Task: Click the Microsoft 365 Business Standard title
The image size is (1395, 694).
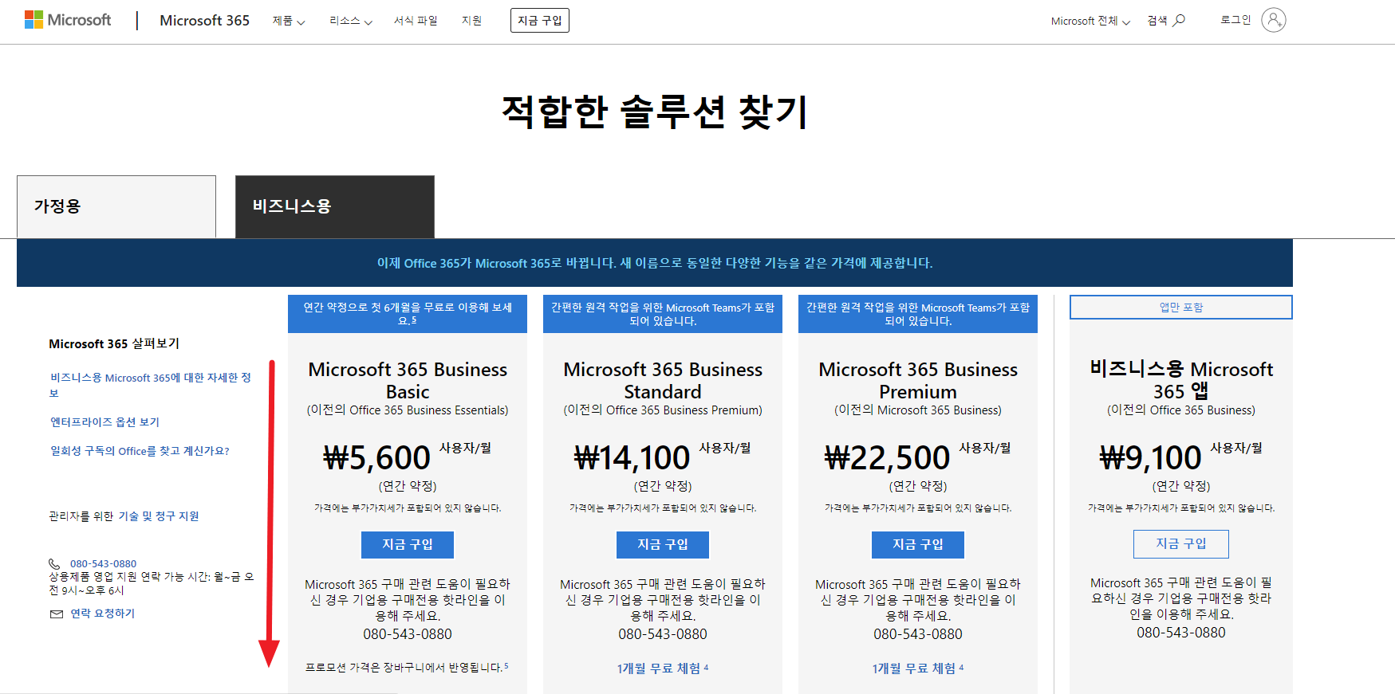Action: (x=663, y=380)
